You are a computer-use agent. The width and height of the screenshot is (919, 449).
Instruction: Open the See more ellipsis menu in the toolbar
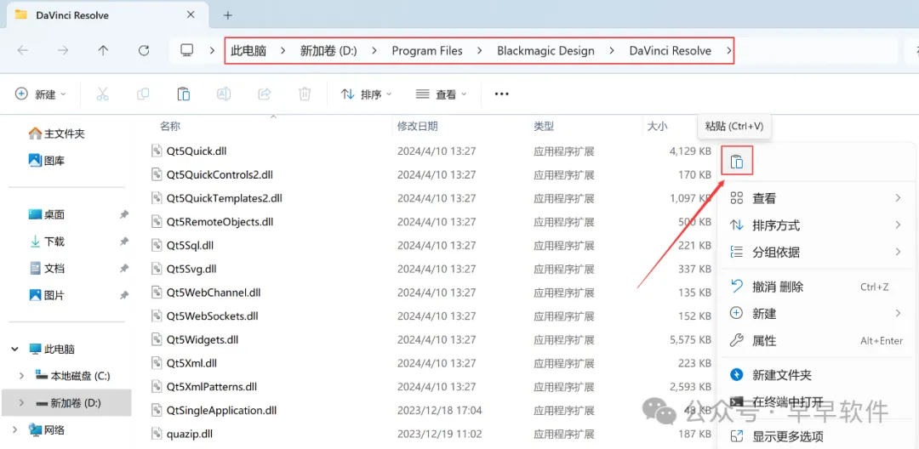click(502, 94)
